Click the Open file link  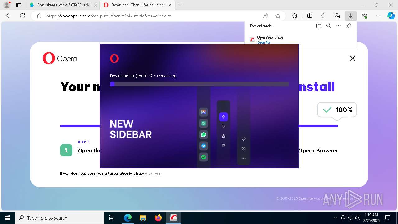click(263, 42)
